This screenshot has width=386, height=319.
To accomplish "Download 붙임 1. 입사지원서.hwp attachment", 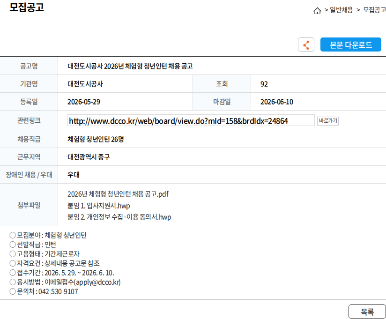I will tap(99, 206).
